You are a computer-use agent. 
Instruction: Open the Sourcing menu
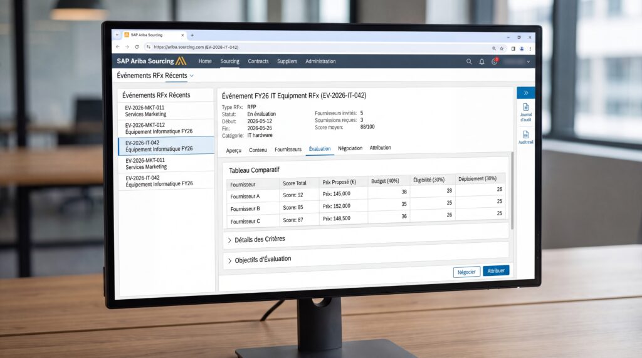pyautogui.click(x=229, y=61)
